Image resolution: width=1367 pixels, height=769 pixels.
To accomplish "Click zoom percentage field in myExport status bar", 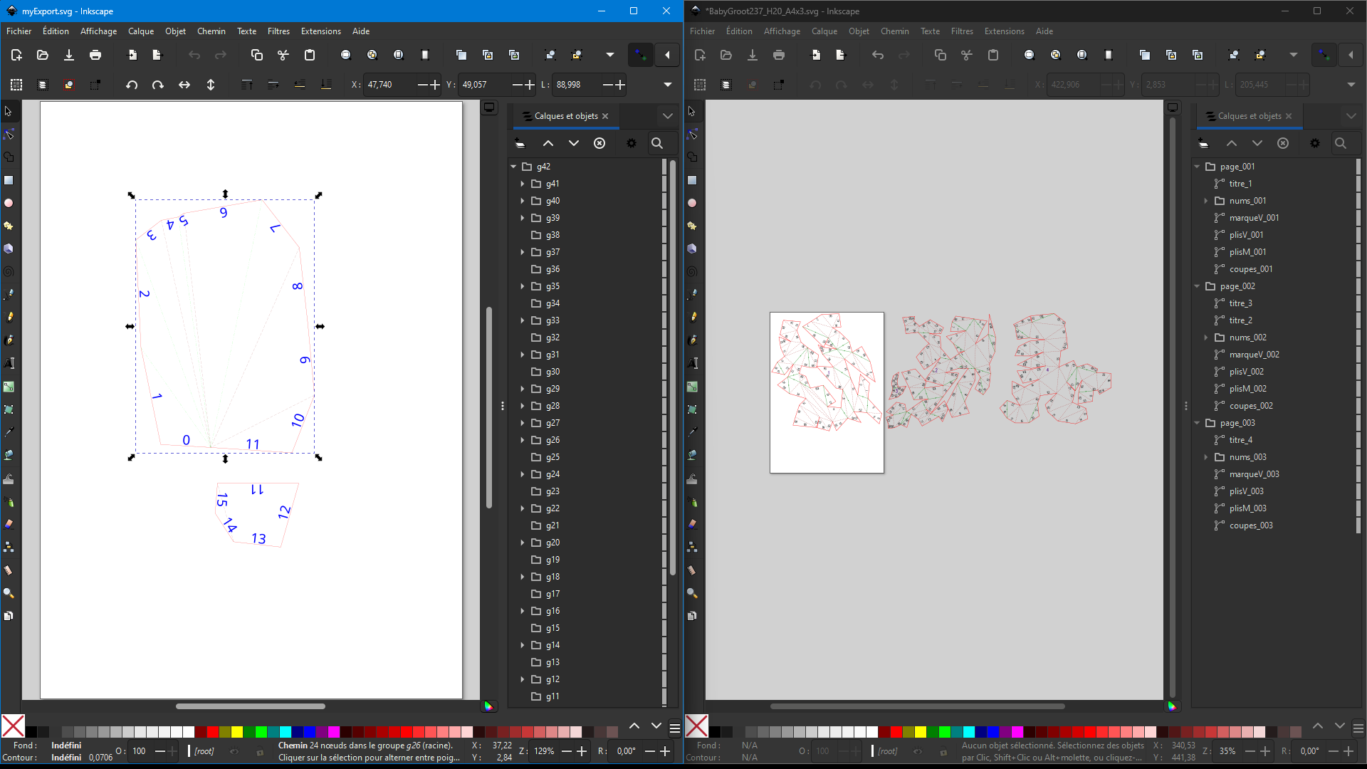I will tap(545, 751).
